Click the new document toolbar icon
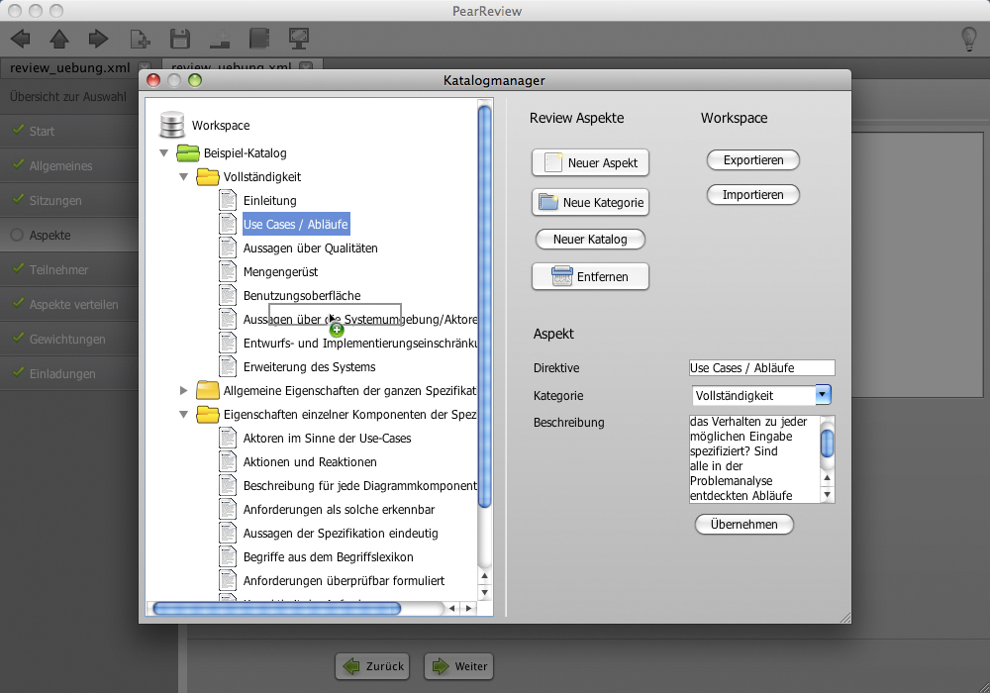The width and height of the screenshot is (990, 693). click(140, 40)
